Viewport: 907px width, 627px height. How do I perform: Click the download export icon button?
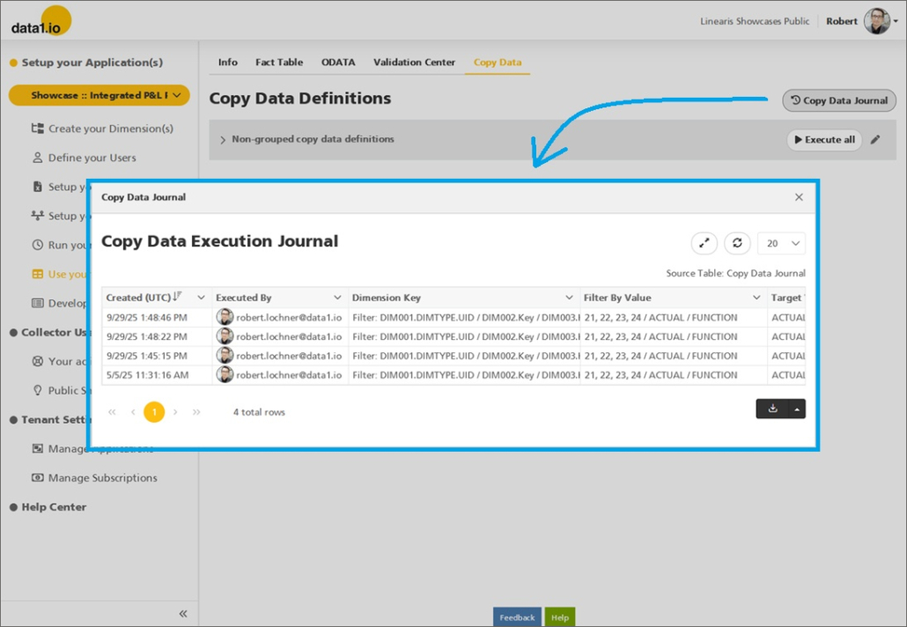771,409
